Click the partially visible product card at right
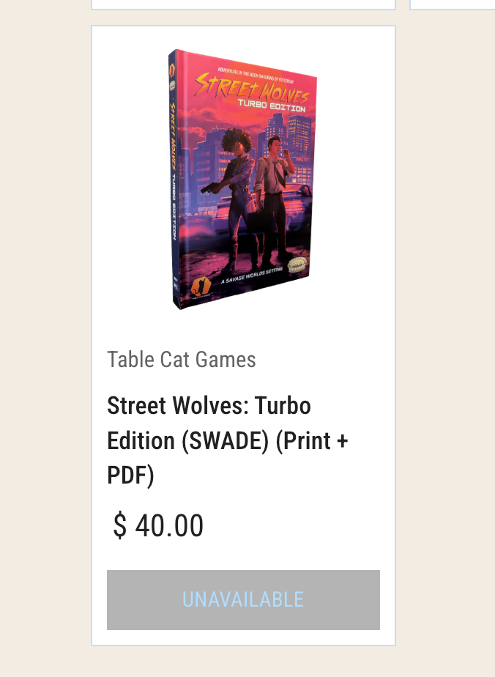 click(x=453, y=4)
